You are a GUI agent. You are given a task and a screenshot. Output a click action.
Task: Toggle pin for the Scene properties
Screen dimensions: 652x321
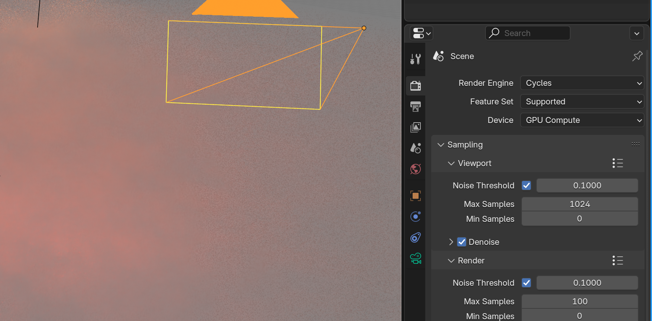pyautogui.click(x=638, y=56)
